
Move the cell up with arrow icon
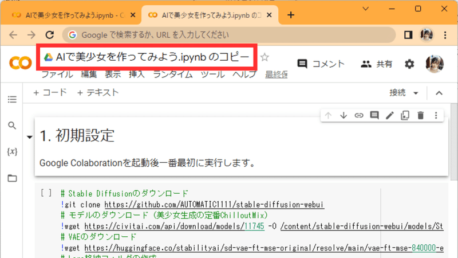pos(328,115)
